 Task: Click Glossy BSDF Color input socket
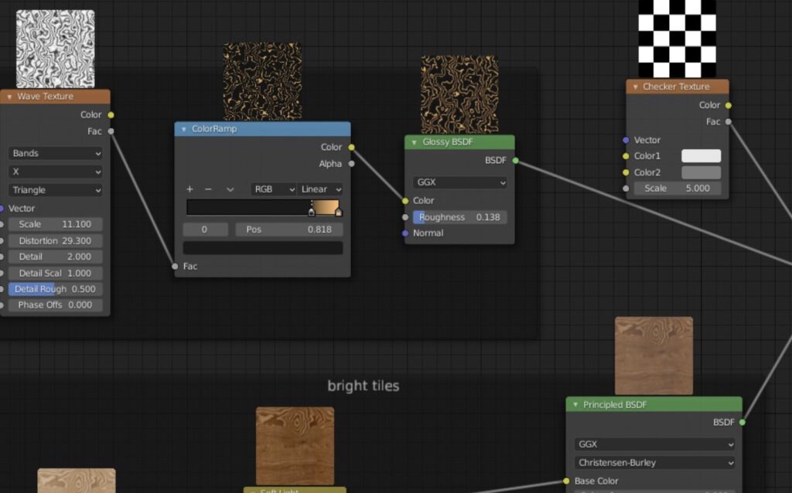point(405,201)
